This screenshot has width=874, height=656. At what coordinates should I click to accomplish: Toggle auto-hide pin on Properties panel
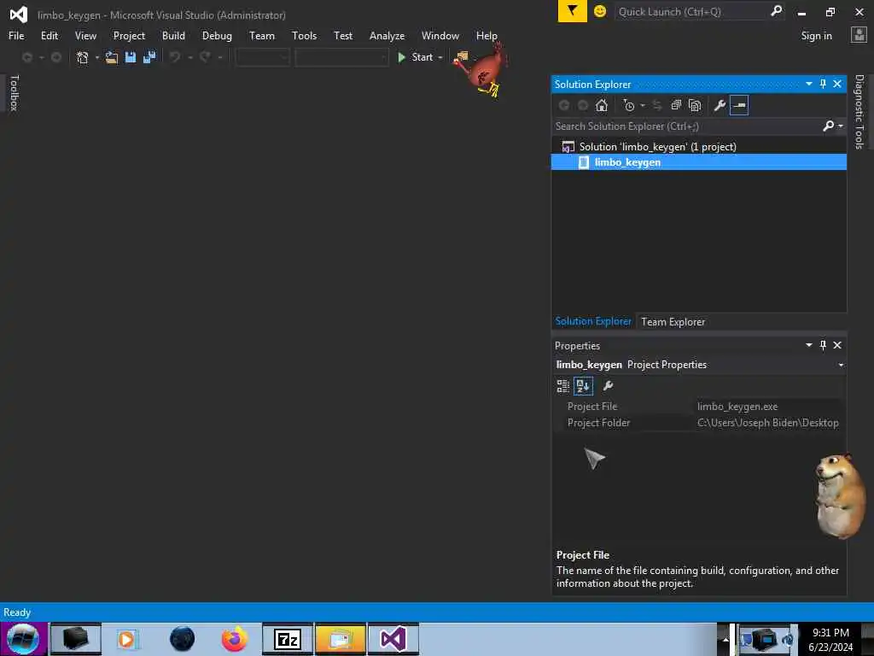[x=824, y=345]
